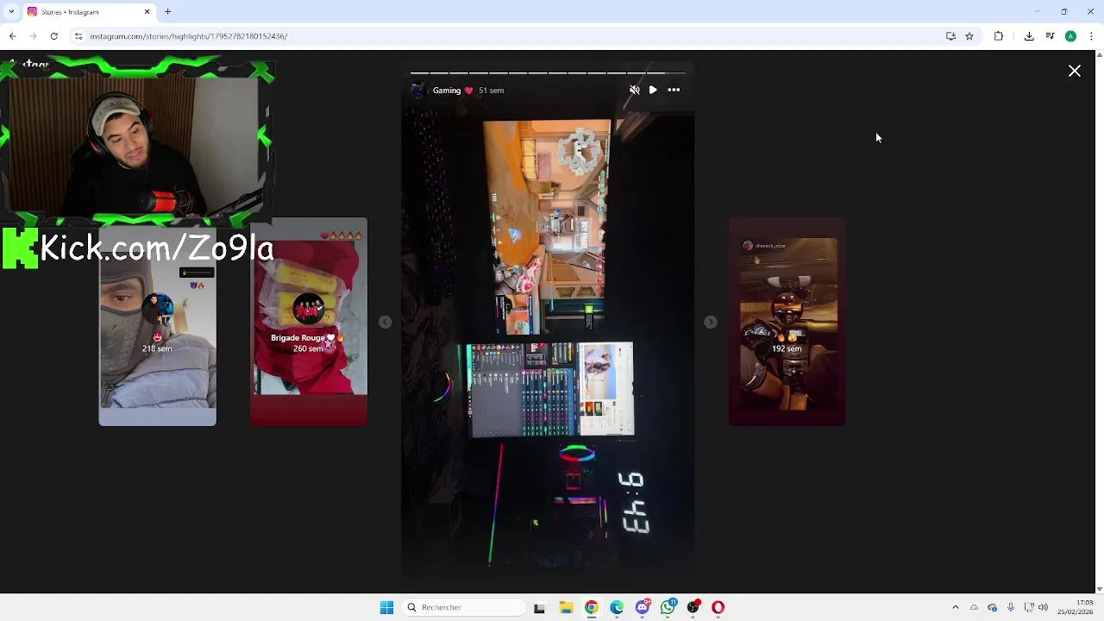Show hidden system tray icons
Screen dimensions: 1104x621
coord(955,607)
